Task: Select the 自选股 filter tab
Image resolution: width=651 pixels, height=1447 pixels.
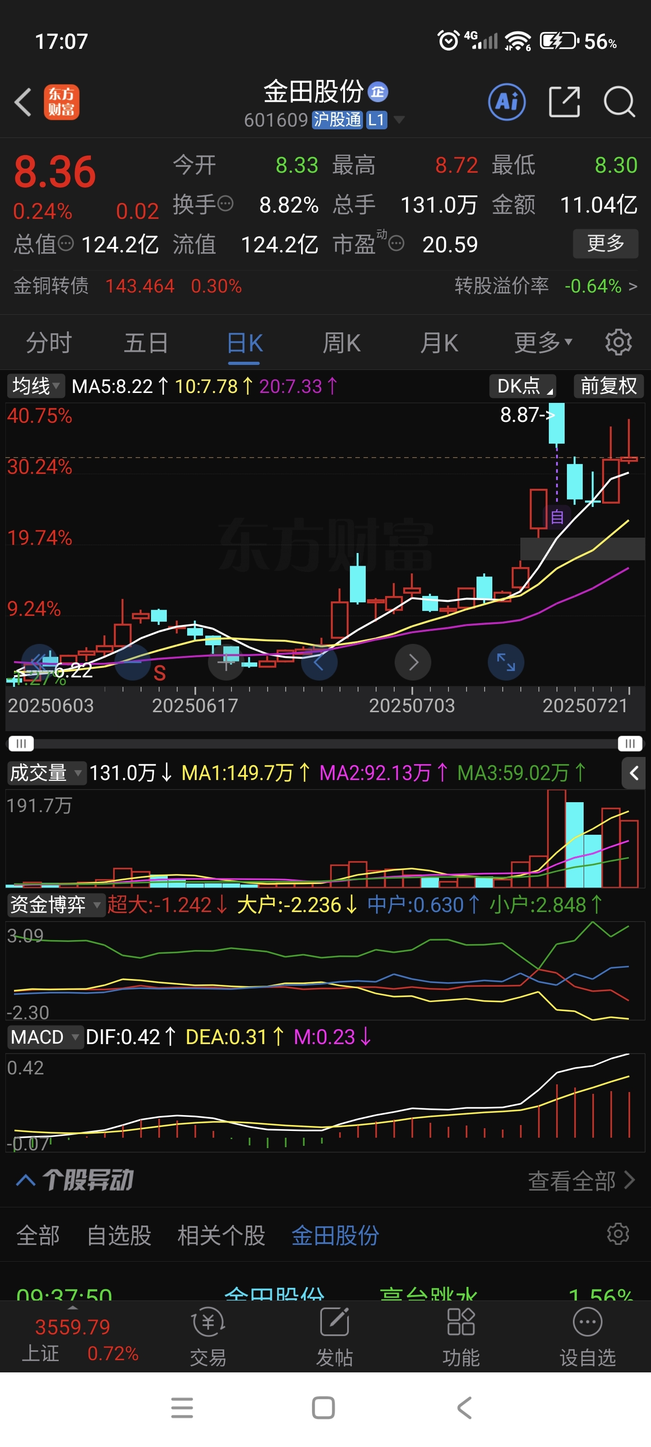Action: (119, 1235)
